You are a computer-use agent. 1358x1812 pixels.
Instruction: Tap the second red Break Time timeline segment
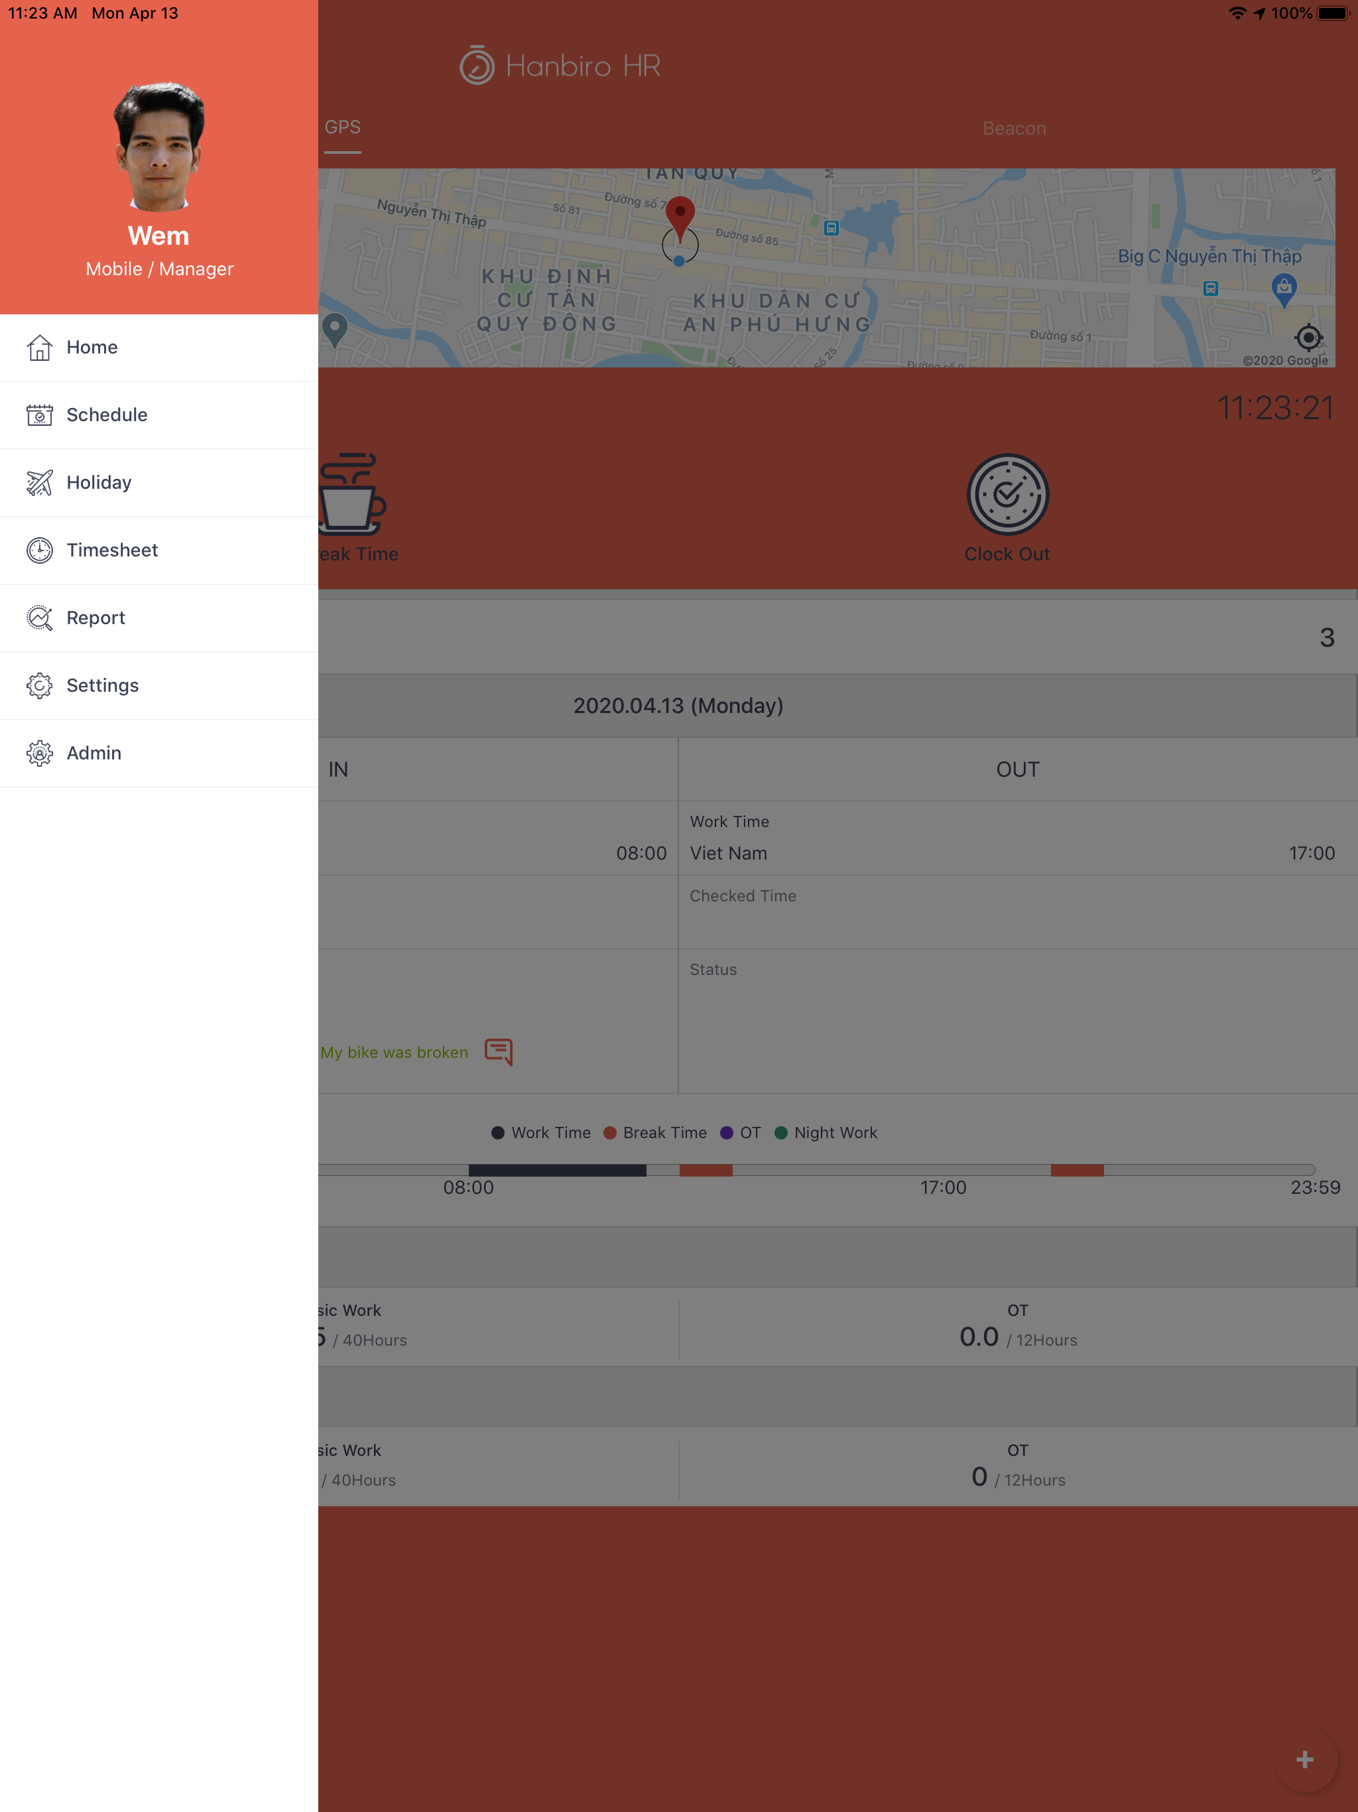point(1077,1171)
